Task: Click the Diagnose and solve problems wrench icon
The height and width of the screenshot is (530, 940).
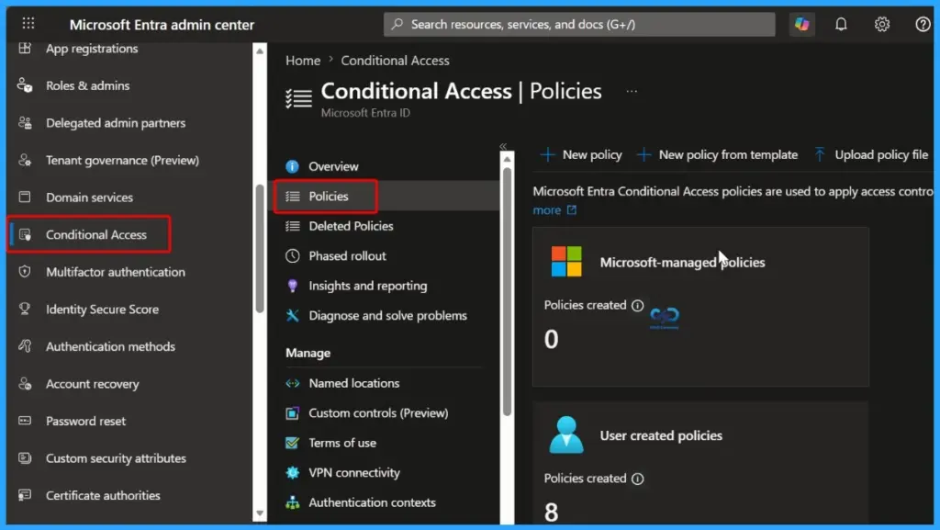Action: [x=292, y=315]
